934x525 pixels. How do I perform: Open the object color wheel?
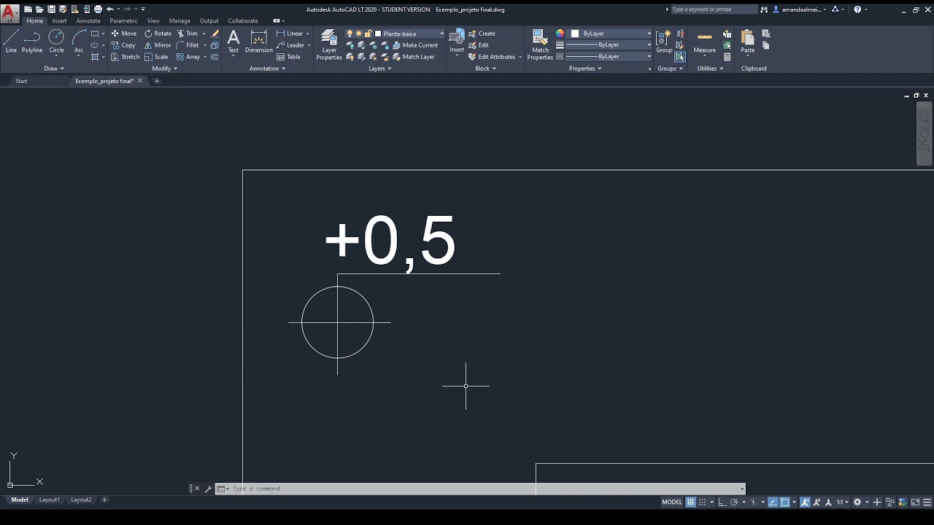click(560, 34)
